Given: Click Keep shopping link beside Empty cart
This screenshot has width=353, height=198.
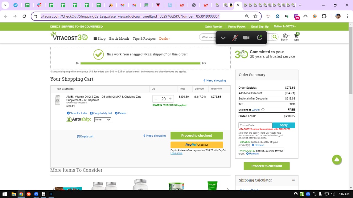Looking at the screenshot, I should [154, 135].
